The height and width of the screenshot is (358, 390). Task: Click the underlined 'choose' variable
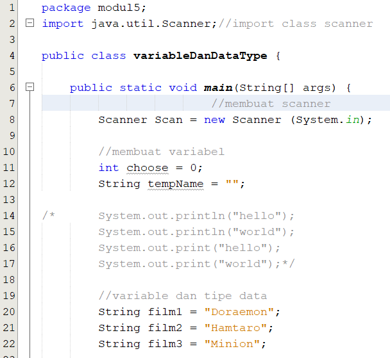tap(148, 168)
